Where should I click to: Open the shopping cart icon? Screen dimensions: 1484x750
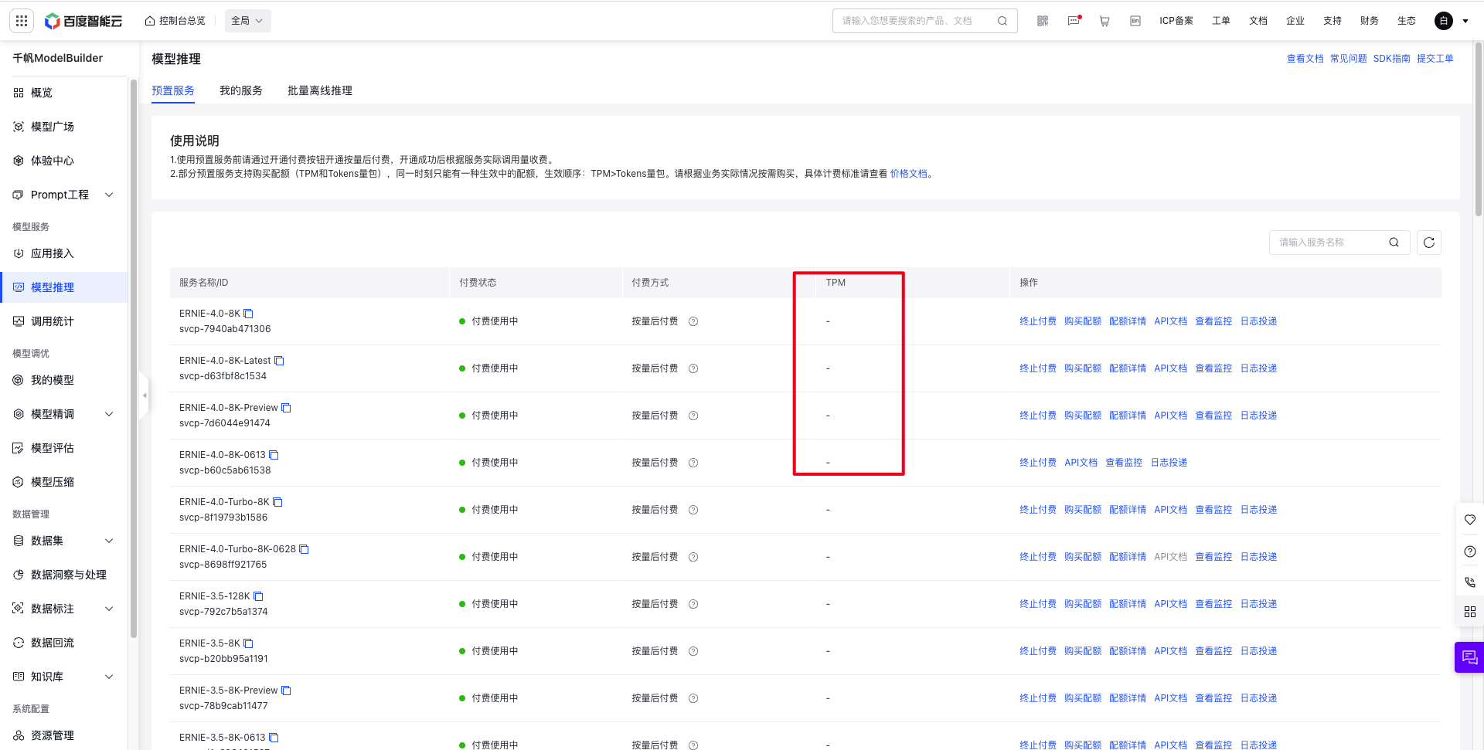1104,21
